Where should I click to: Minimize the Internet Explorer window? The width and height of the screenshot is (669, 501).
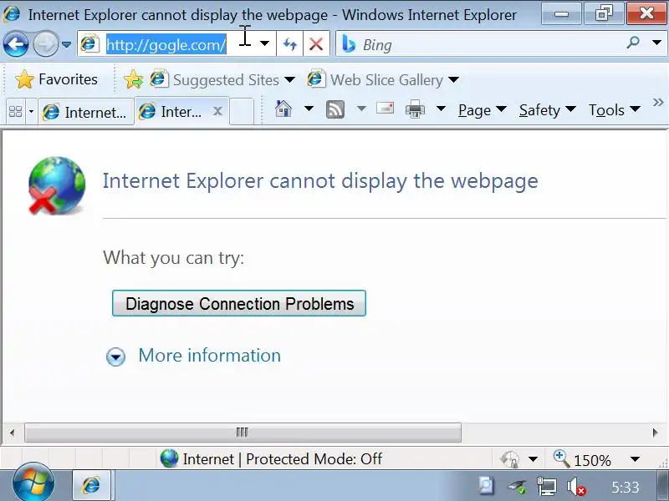[x=562, y=14]
